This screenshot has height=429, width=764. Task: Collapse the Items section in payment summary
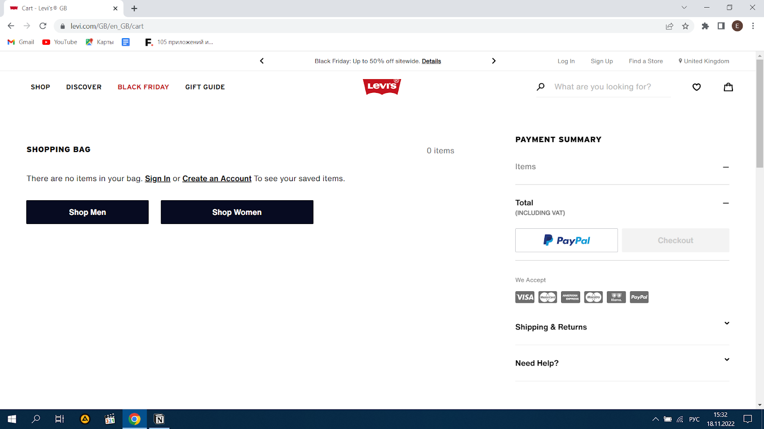(726, 167)
